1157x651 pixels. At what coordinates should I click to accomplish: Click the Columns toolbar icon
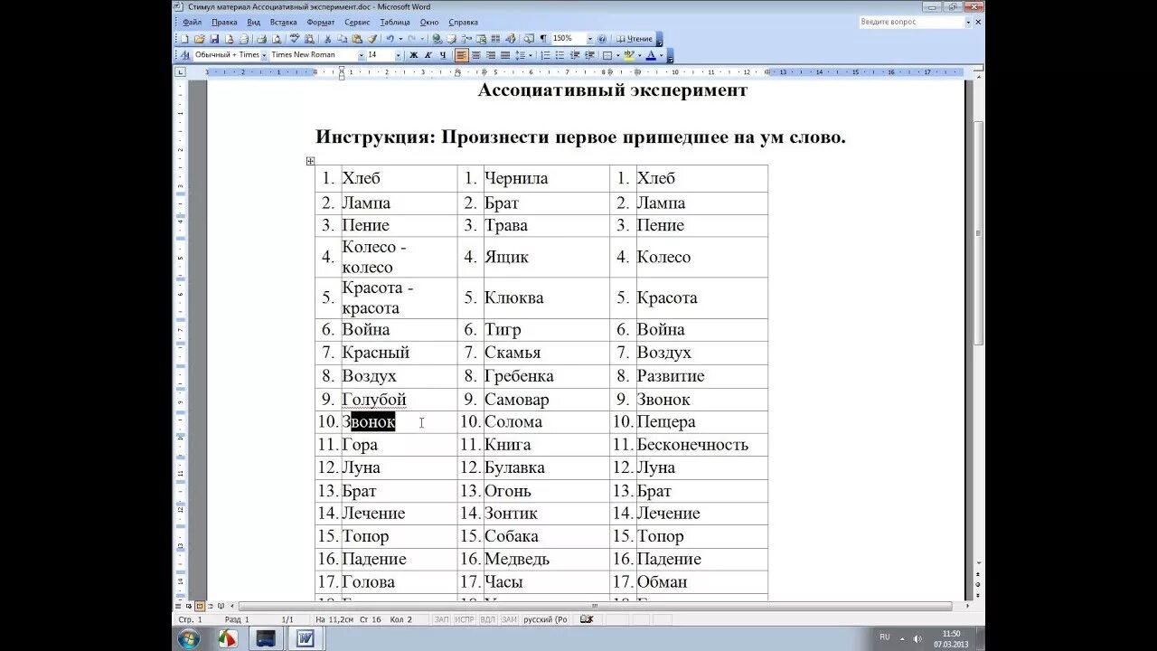[x=495, y=39]
